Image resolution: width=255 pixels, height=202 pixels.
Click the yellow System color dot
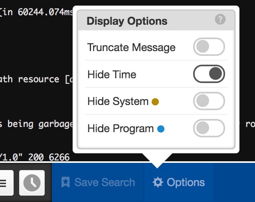[x=155, y=102]
